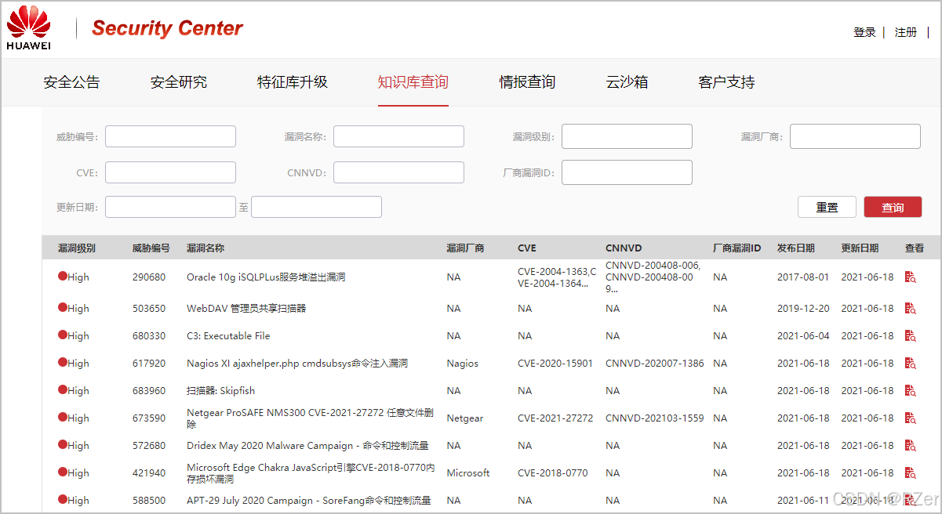Click the 注册 link
This screenshot has width=942, height=514.
(x=906, y=32)
